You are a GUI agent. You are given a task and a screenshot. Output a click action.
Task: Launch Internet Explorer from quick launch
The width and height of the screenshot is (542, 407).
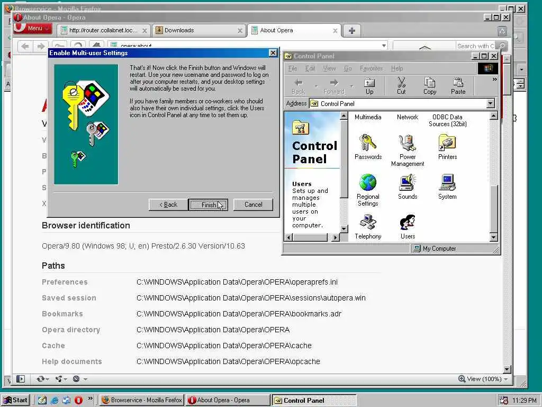[55, 400]
